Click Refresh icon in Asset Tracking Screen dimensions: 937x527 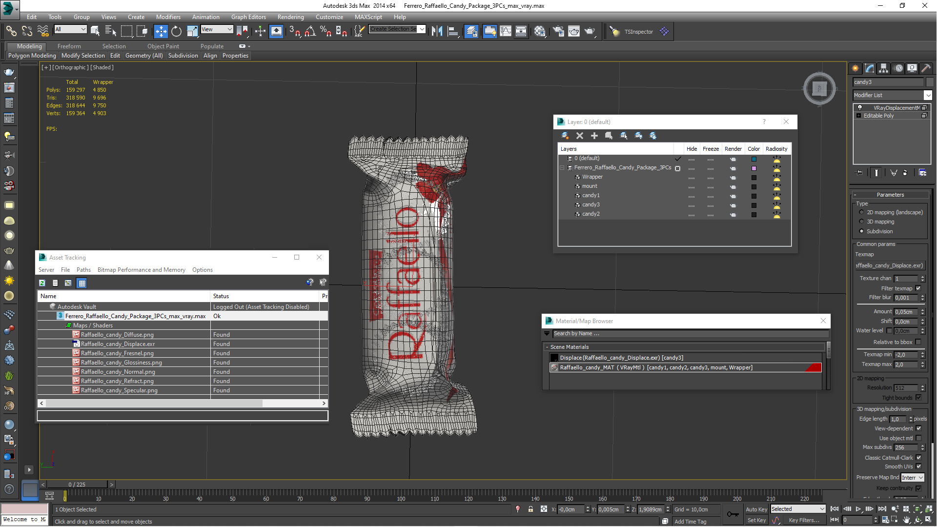pos(42,283)
